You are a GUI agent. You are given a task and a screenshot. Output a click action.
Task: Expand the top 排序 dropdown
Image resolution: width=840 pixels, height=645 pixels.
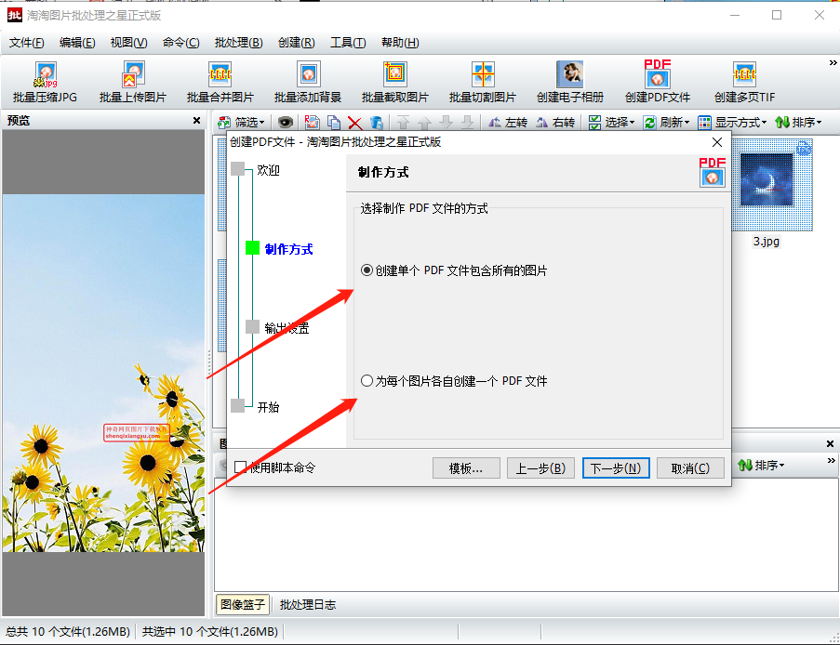click(797, 123)
